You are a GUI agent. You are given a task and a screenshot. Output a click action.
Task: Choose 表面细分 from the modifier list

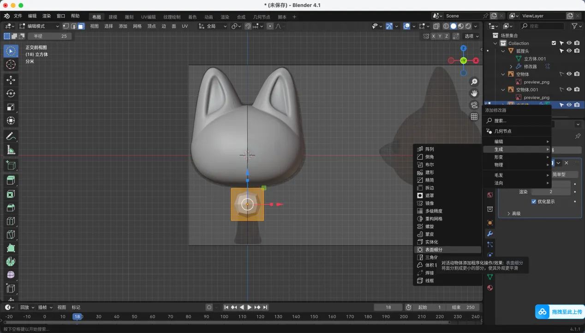[x=434, y=250]
